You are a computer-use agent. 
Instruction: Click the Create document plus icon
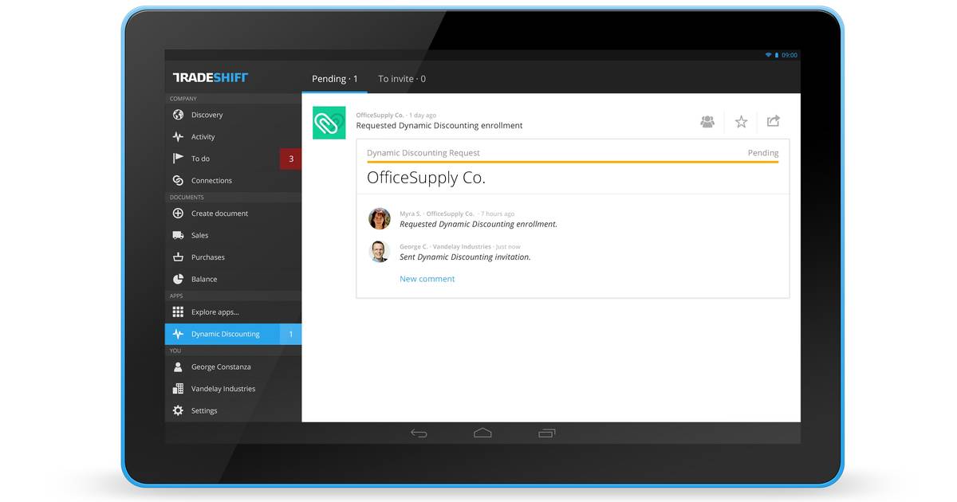pyautogui.click(x=178, y=214)
